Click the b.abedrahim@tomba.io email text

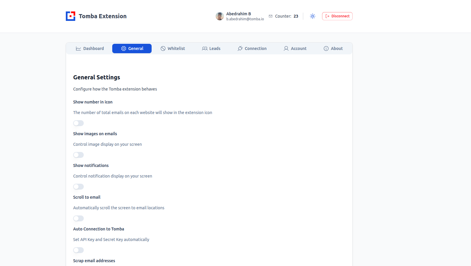(245, 19)
